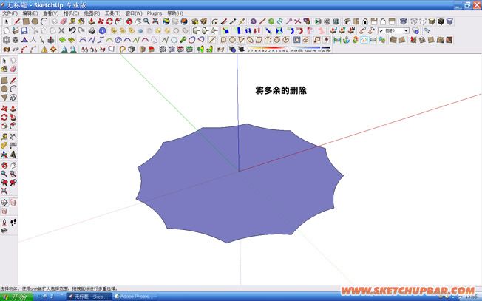Adjust the shadow date month slider

(x=268, y=49)
